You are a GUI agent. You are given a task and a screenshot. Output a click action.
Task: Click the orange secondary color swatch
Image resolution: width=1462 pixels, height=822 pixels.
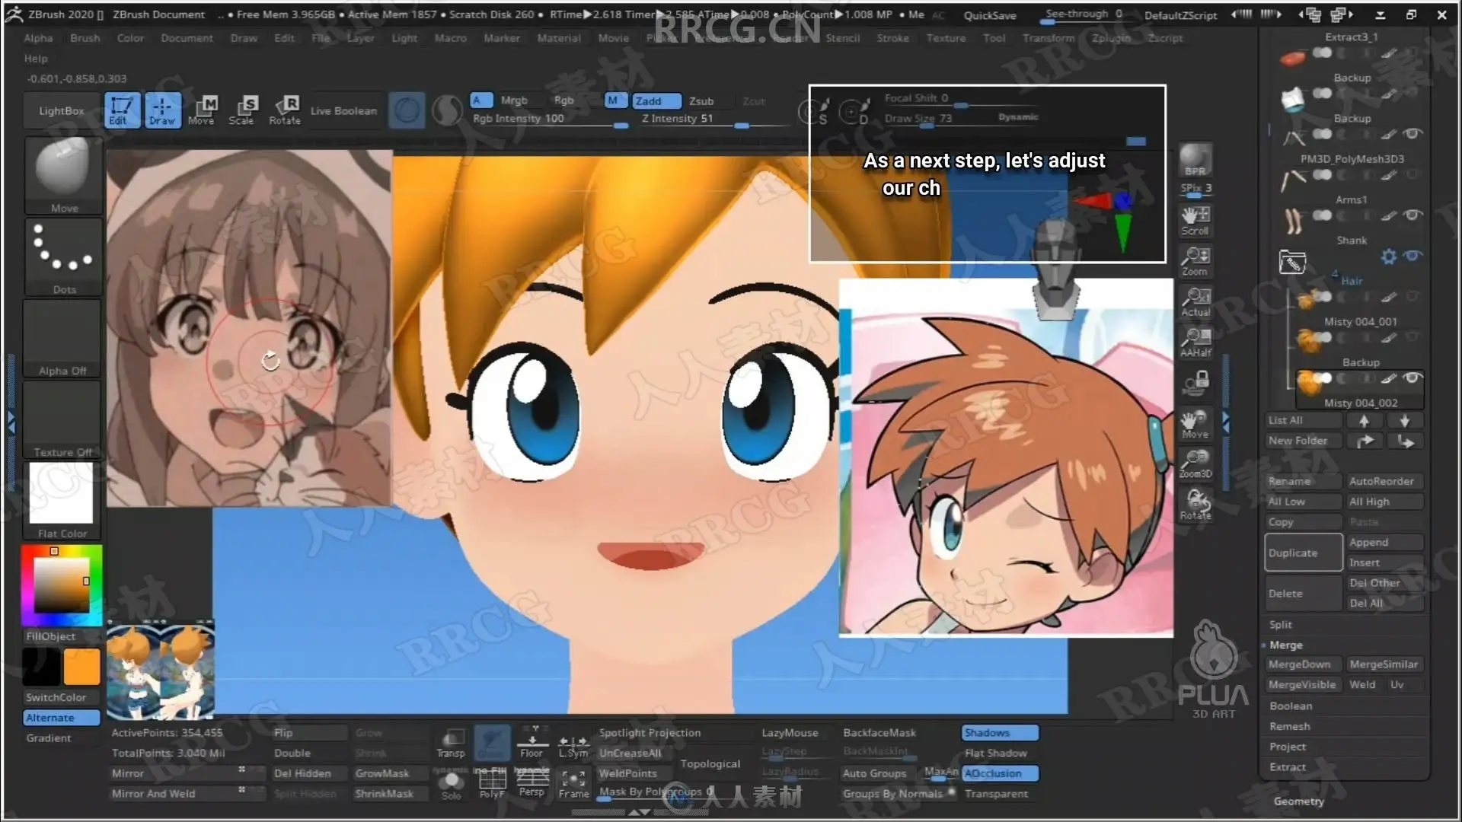tap(81, 667)
